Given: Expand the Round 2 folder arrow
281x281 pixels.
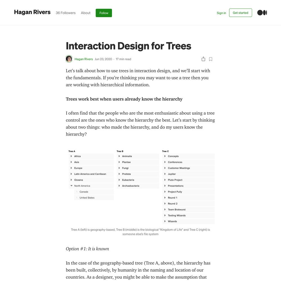Looking at the screenshot, I should pyautogui.click(x=165, y=203).
